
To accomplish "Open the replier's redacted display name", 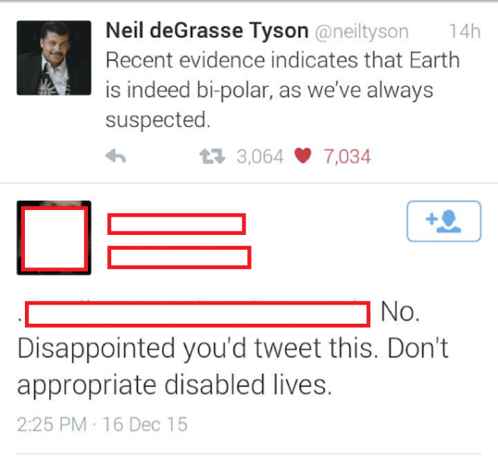I will pyautogui.click(x=176, y=224).
